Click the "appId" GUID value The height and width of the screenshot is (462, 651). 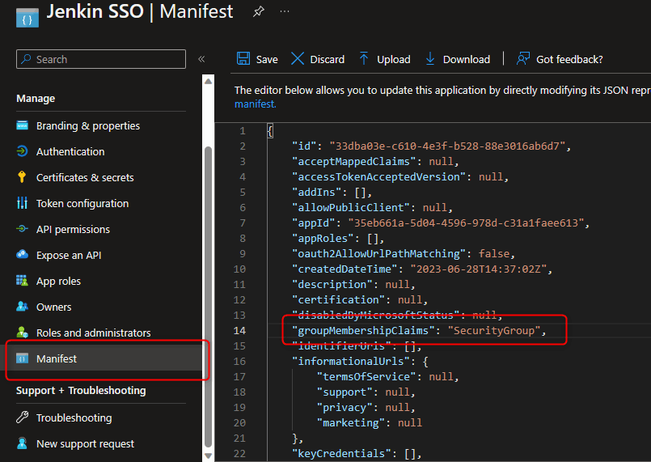point(467,223)
